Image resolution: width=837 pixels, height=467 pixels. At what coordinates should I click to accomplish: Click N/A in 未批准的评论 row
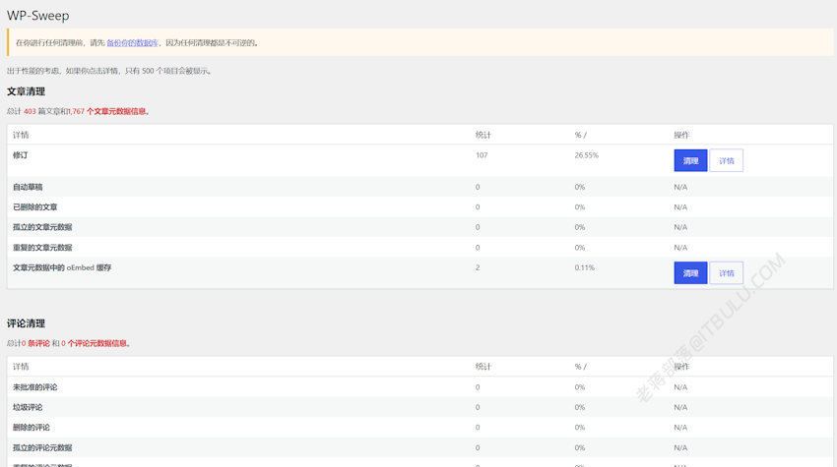coord(680,387)
